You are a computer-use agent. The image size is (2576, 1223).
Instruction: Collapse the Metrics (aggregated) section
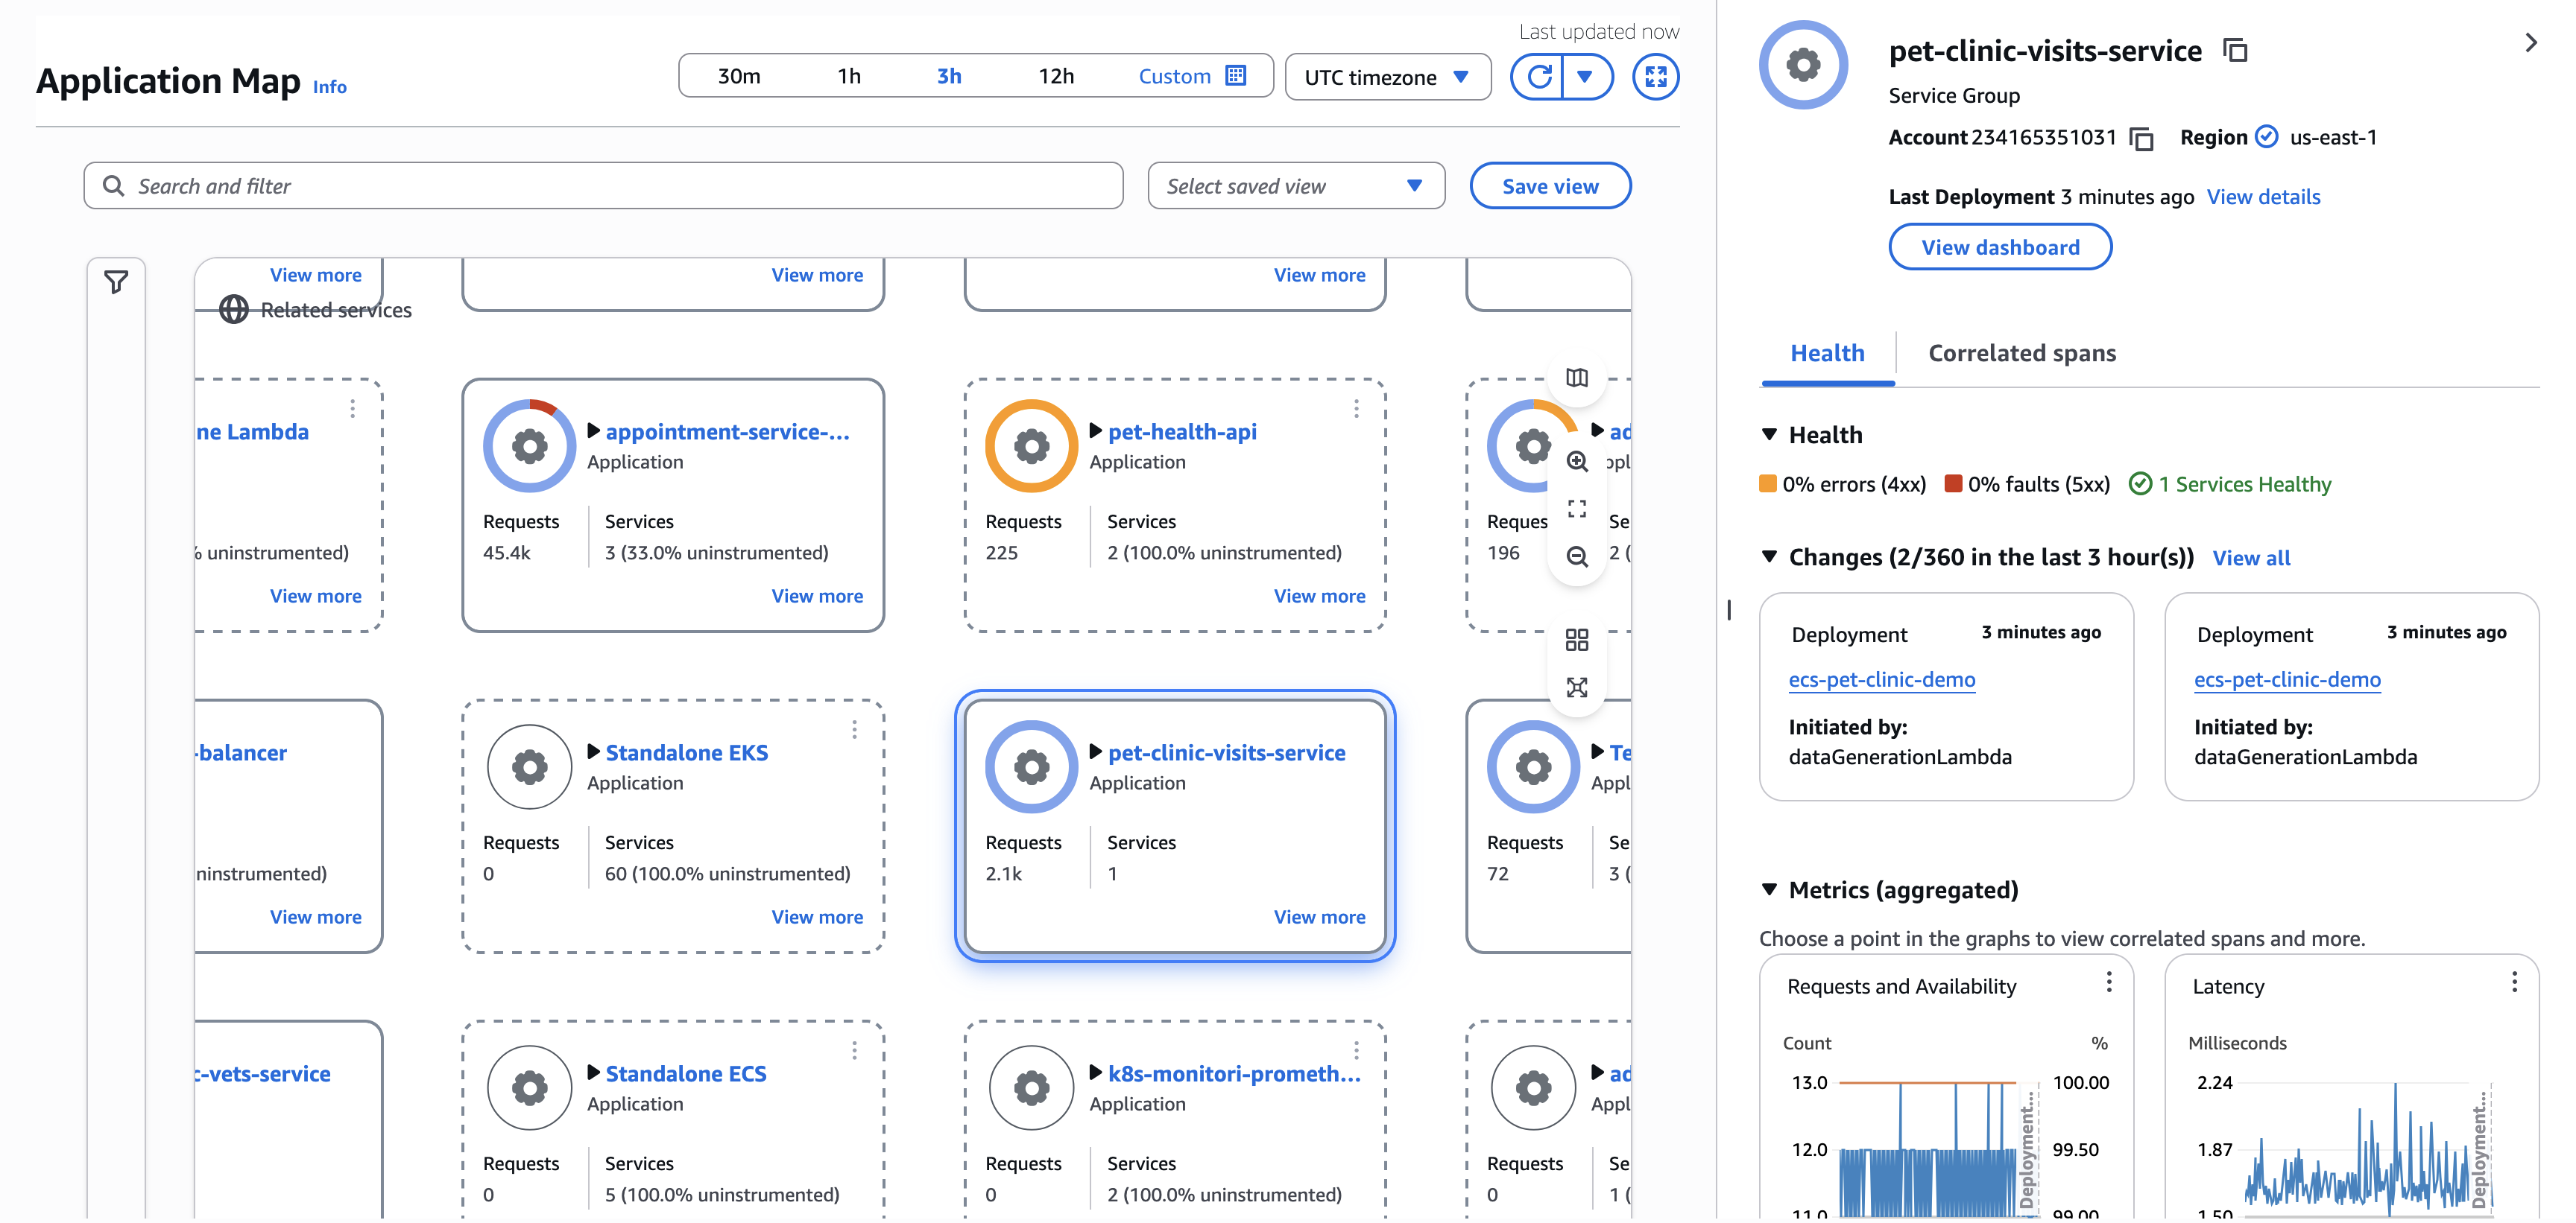1770,889
